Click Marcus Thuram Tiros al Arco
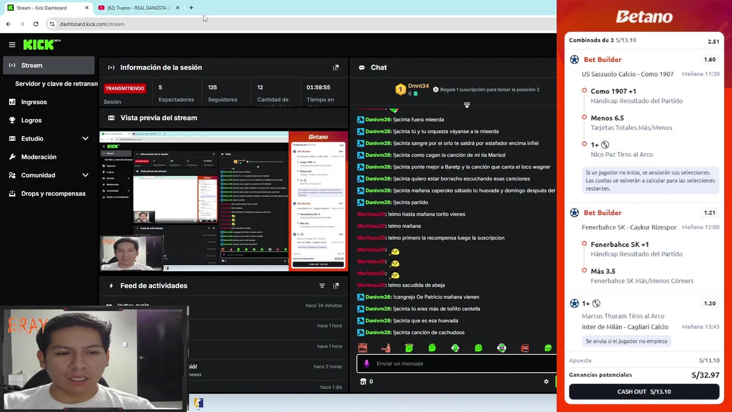Image resolution: width=732 pixels, height=412 pixels. click(623, 316)
